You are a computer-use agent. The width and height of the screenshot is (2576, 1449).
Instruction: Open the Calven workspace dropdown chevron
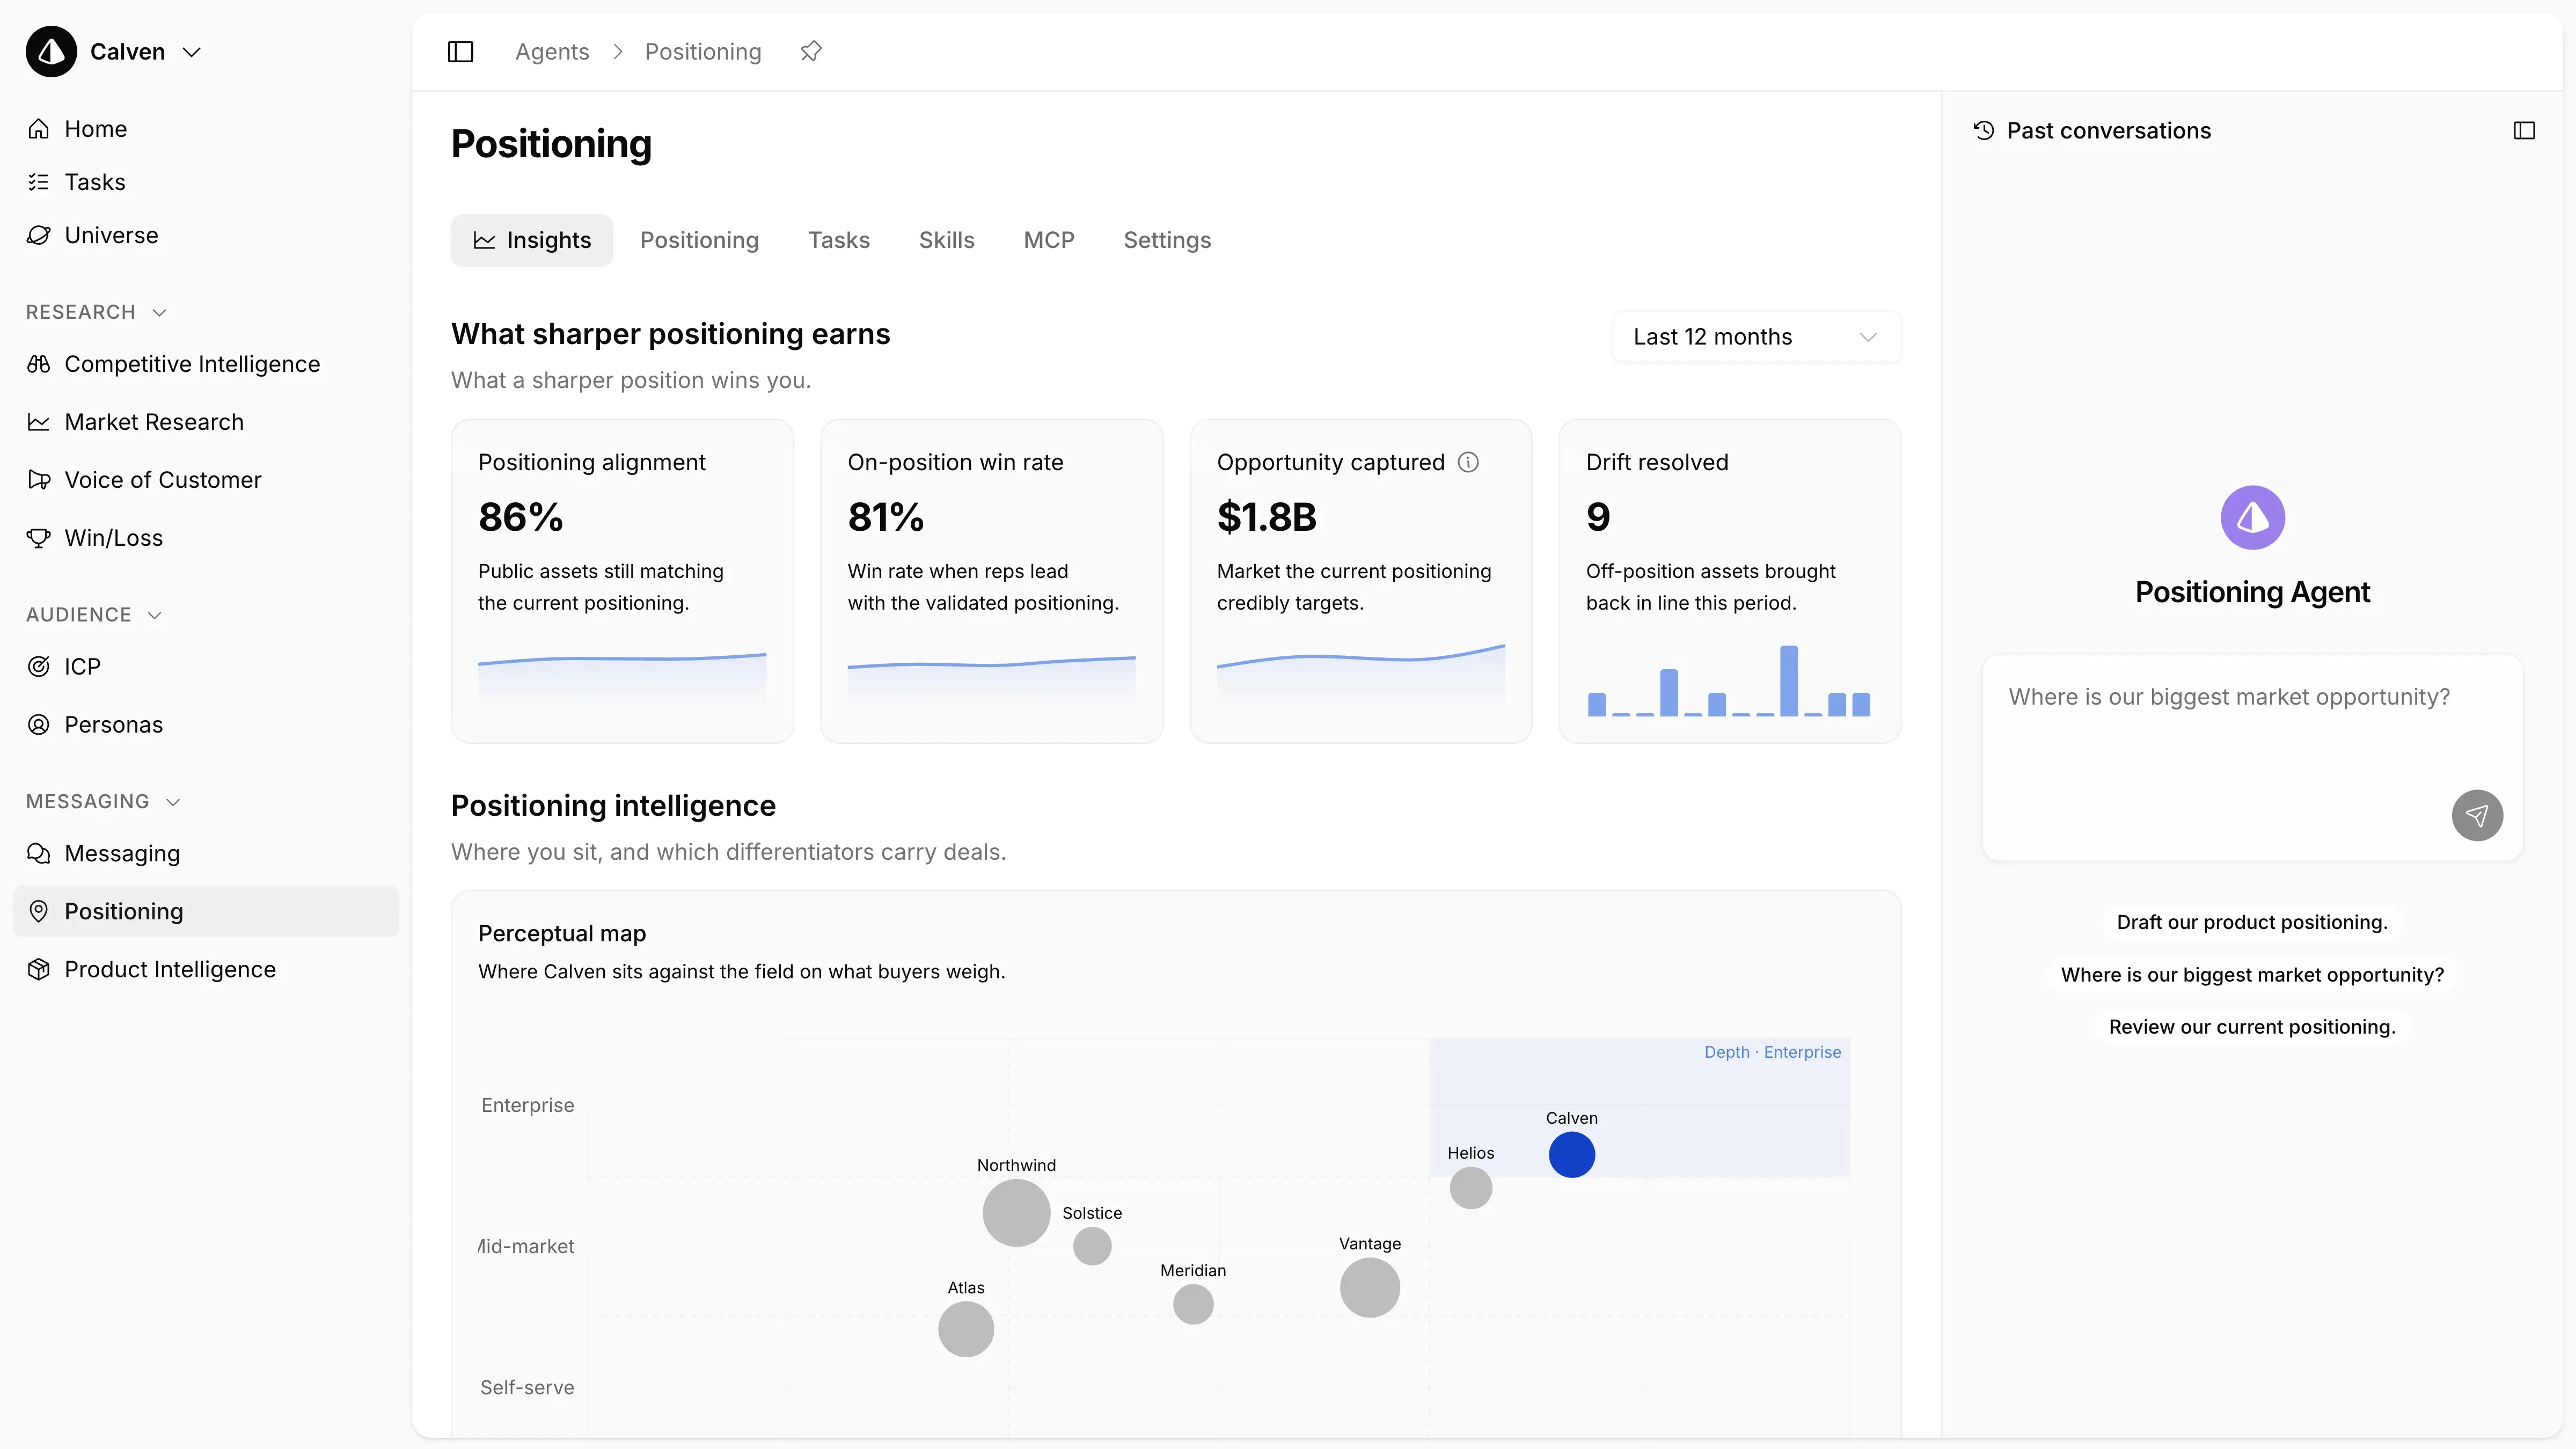point(192,52)
